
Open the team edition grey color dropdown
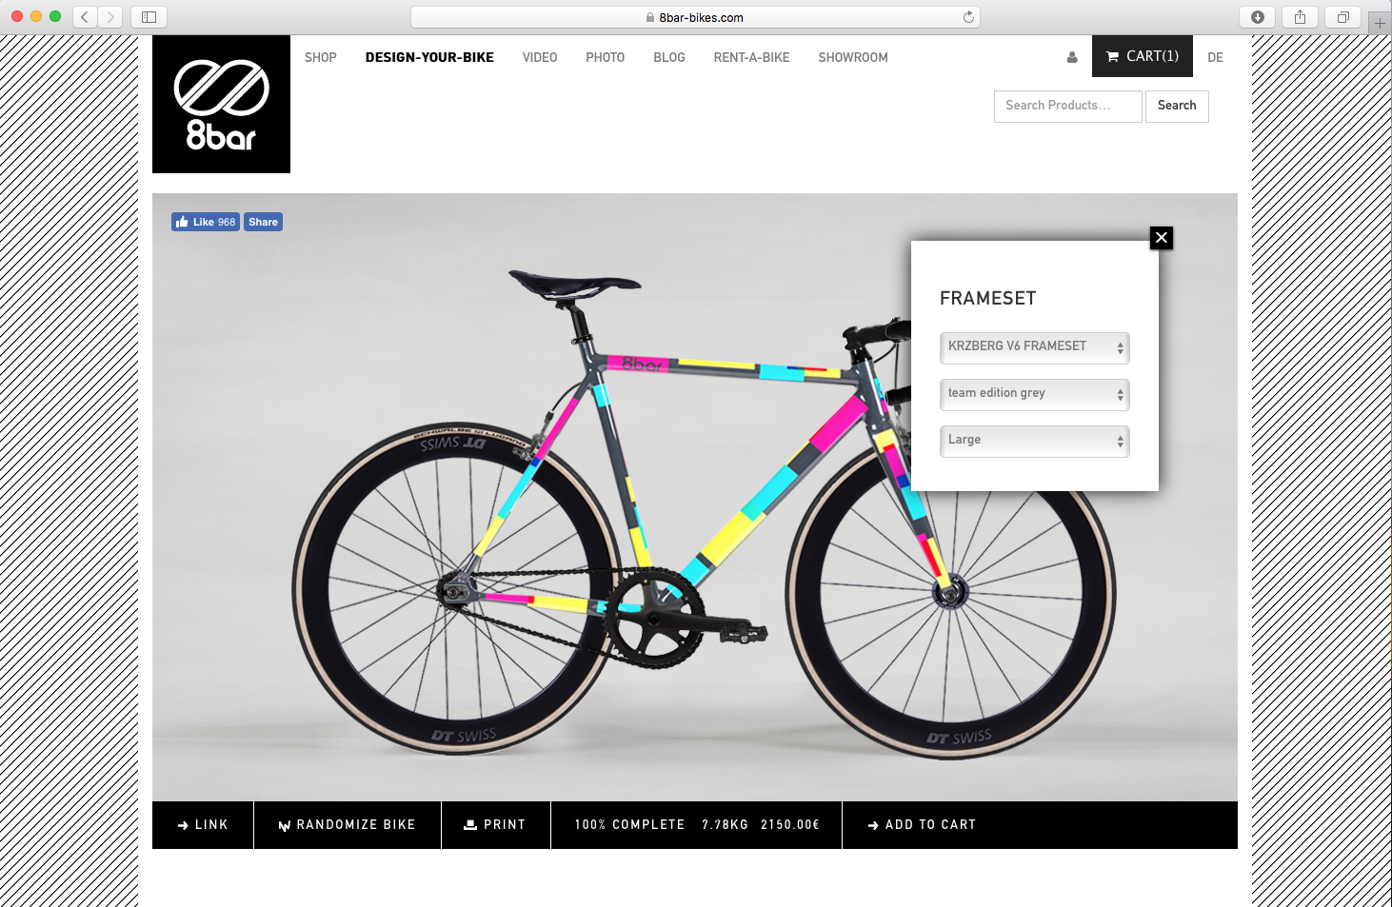[x=1035, y=394]
